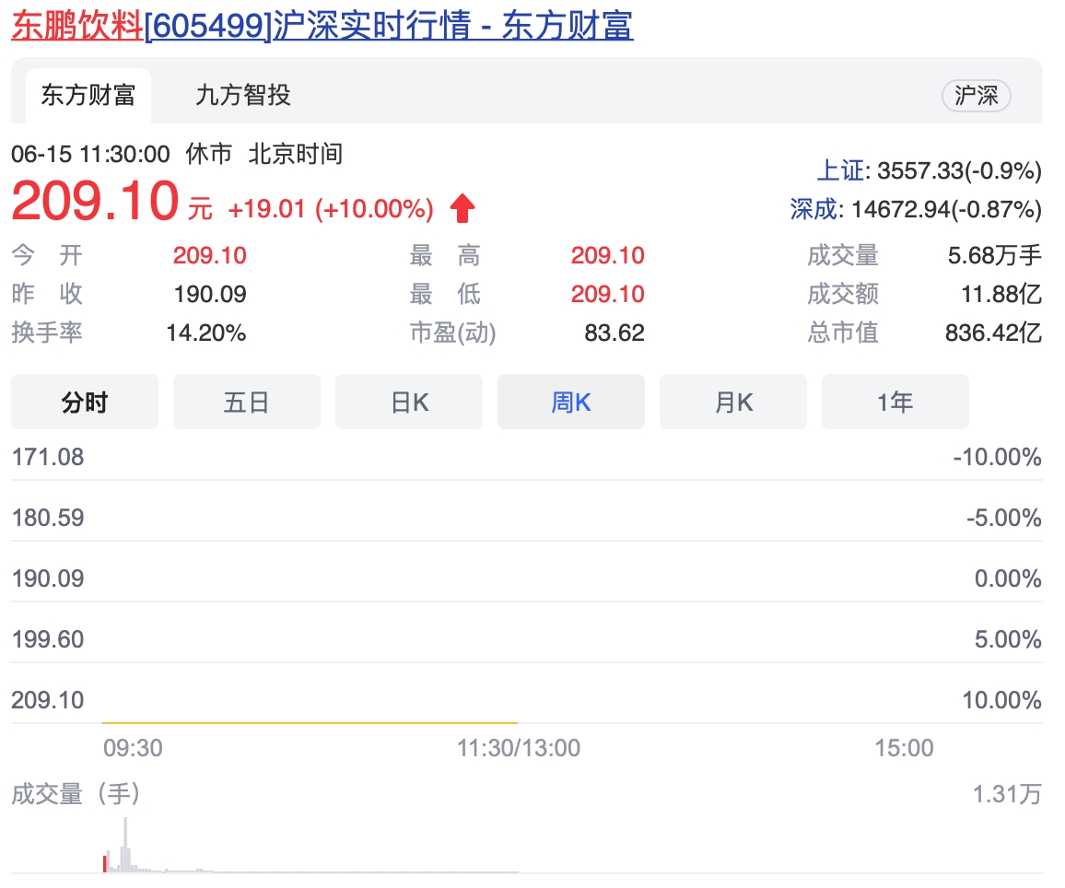Image resolution: width=1065 pixels, height=888 pixels.
Task: Click the 总市值 value 836.42亿
Action: tap(994, 333)
